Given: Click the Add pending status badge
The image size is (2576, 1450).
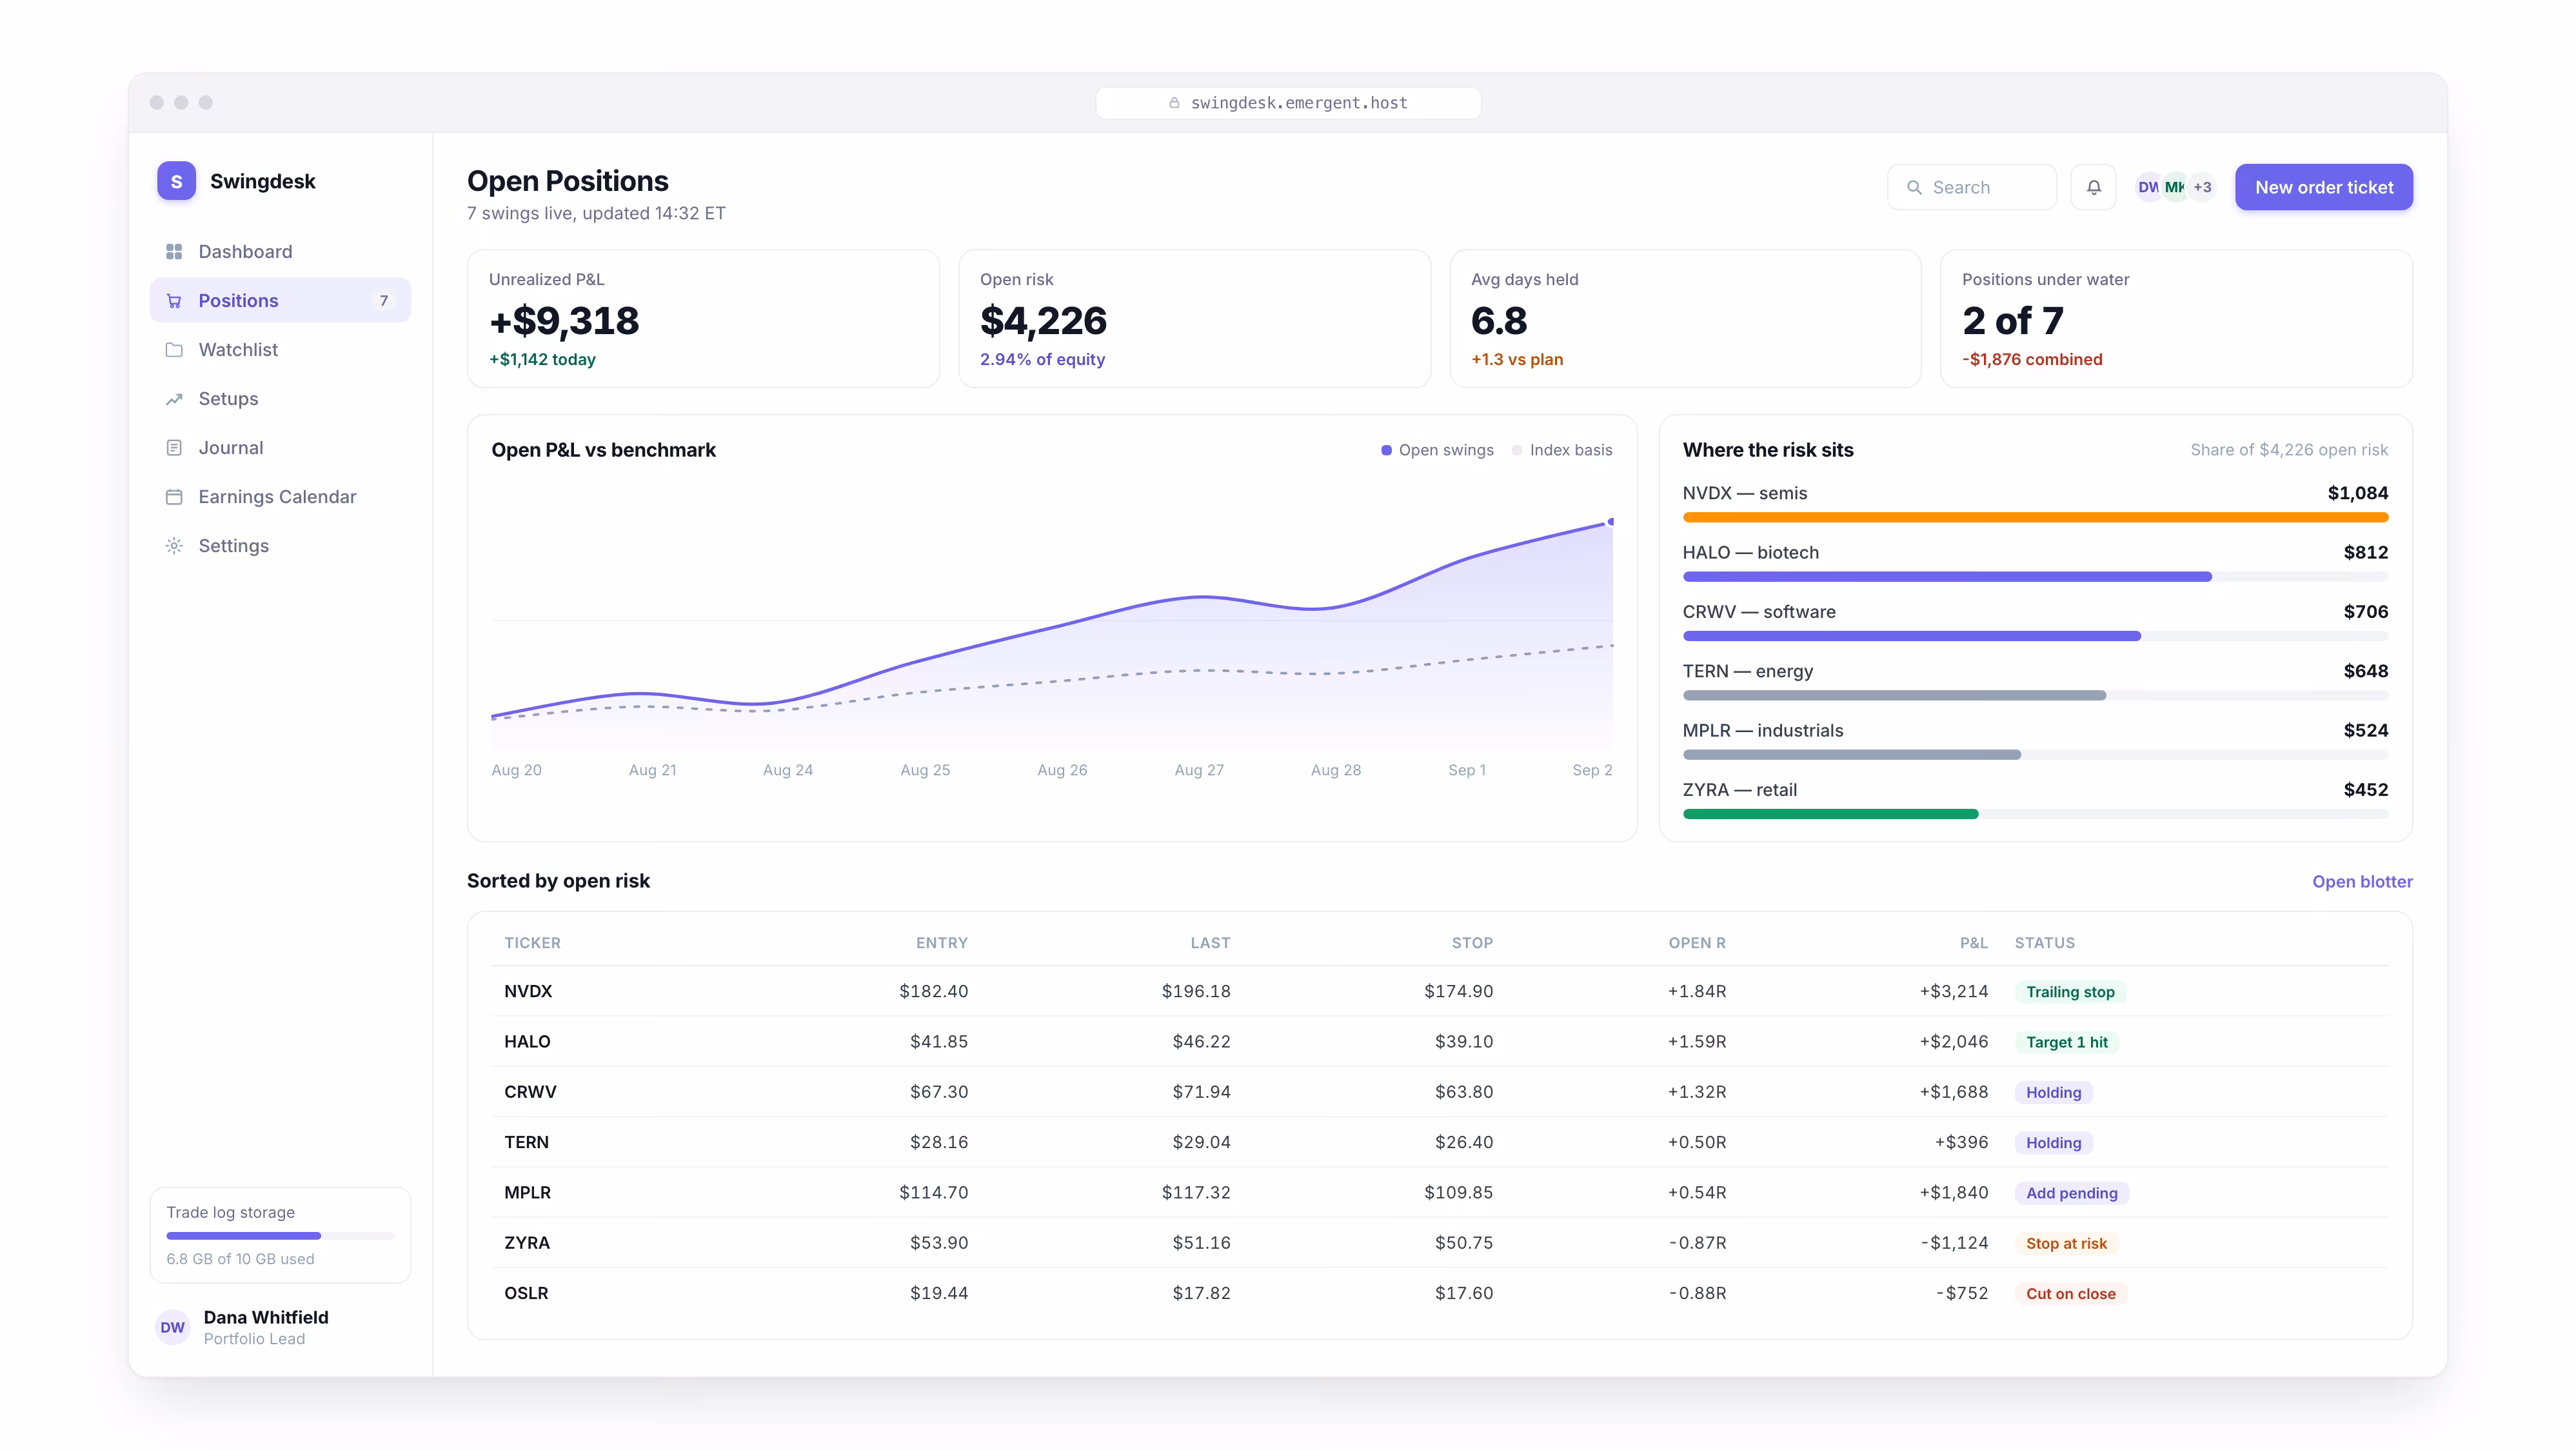Looking at the screenshot, I should point(2071,1193).
